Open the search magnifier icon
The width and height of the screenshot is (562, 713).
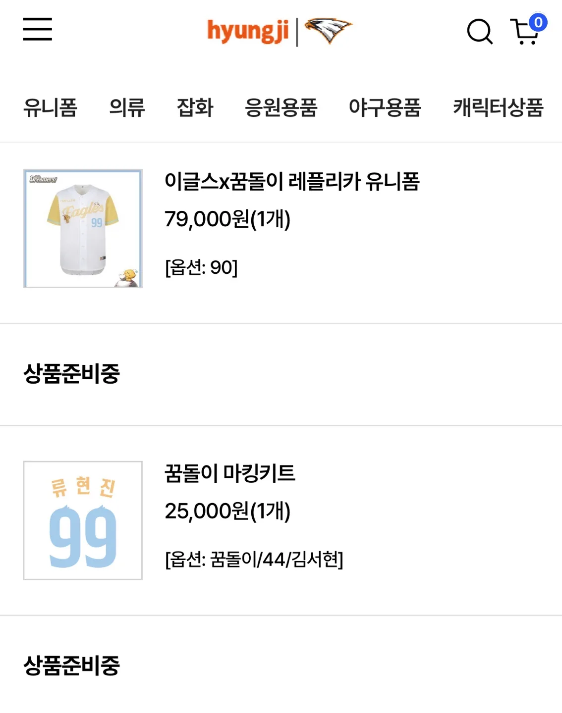click(x=480, y=32)
